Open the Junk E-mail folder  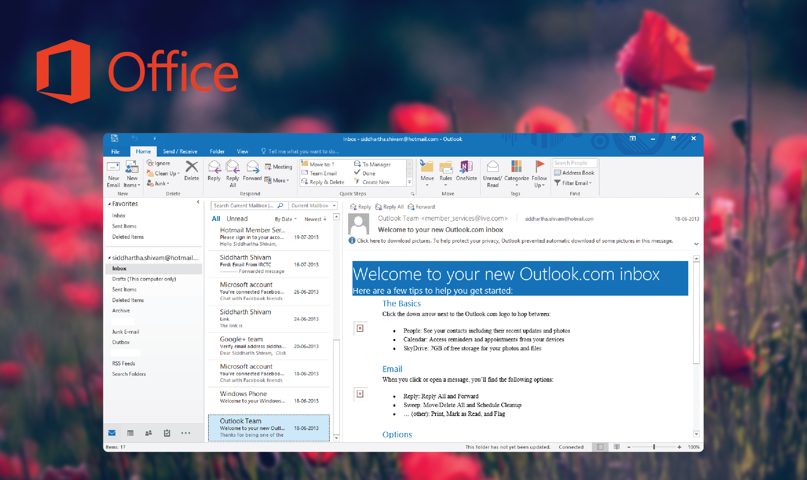click(x=126, y=332)
